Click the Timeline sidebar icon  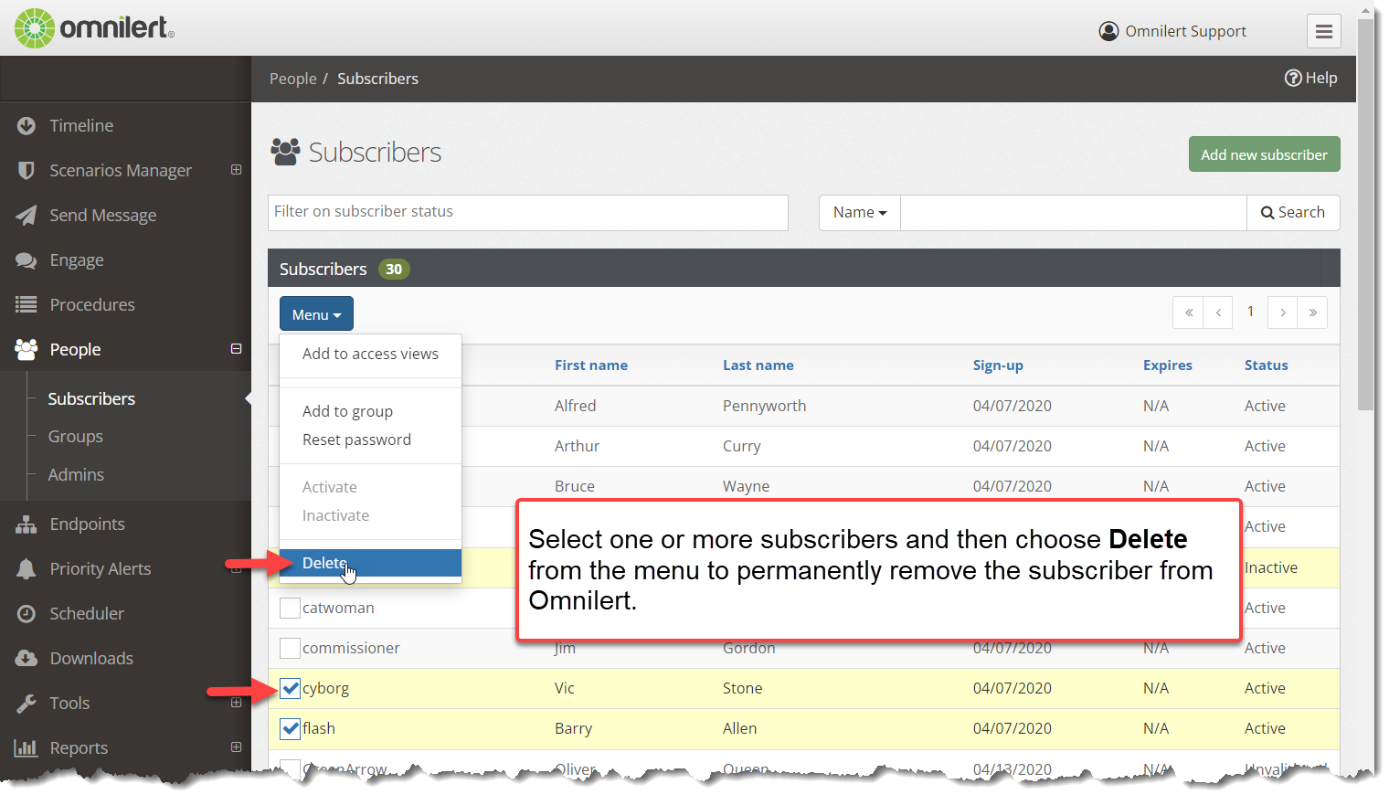27,126
